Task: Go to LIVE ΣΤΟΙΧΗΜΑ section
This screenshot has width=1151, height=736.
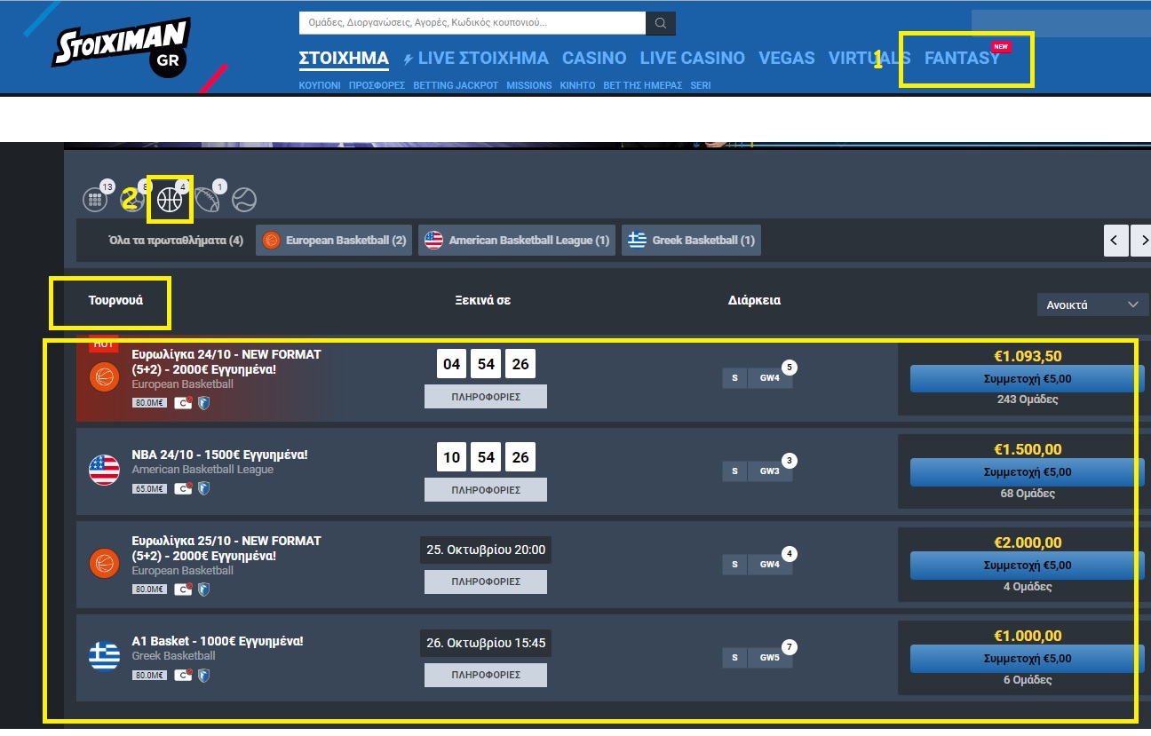Action: [483, 59]
